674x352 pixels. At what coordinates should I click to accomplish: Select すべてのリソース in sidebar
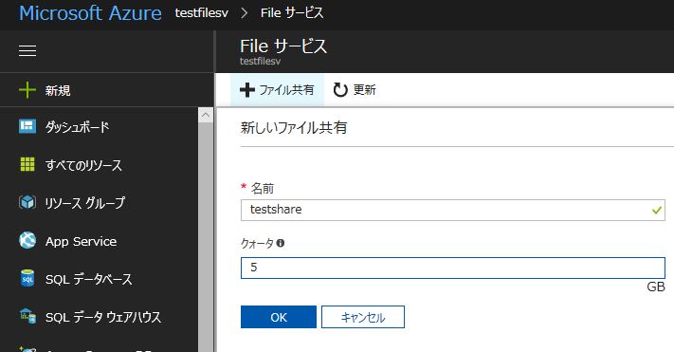[99, 164]
